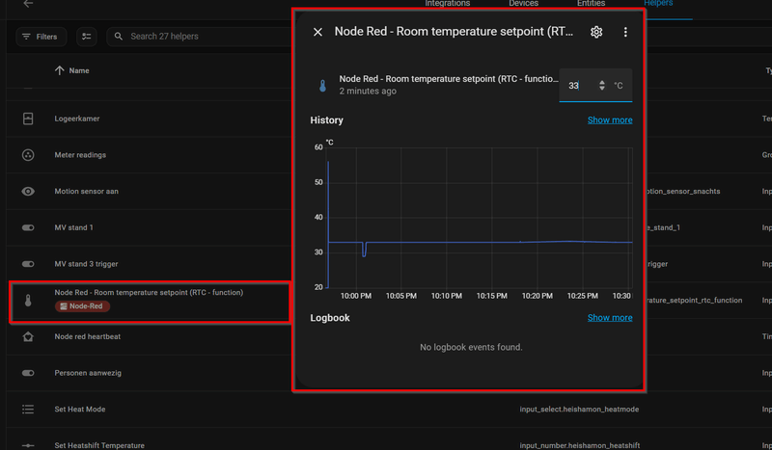Click the Search 27 helpers field
This screenshot has width=772, height=450.
pos(200,37)
